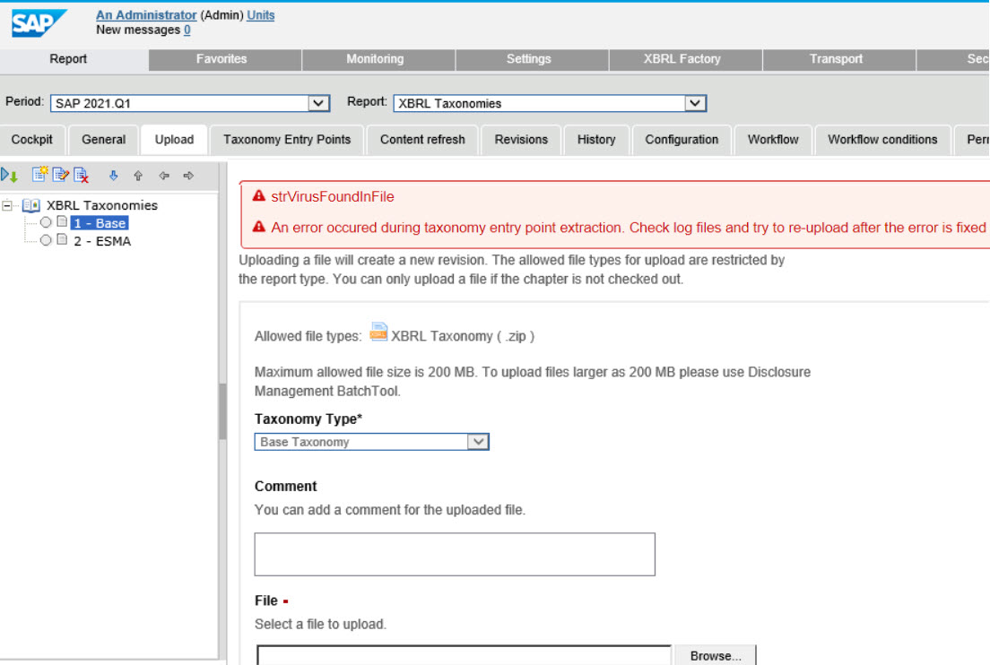The height and width of the screenshot is (665, 990).
Task: Switch to the Workflow tab
Action: point(773,140)
